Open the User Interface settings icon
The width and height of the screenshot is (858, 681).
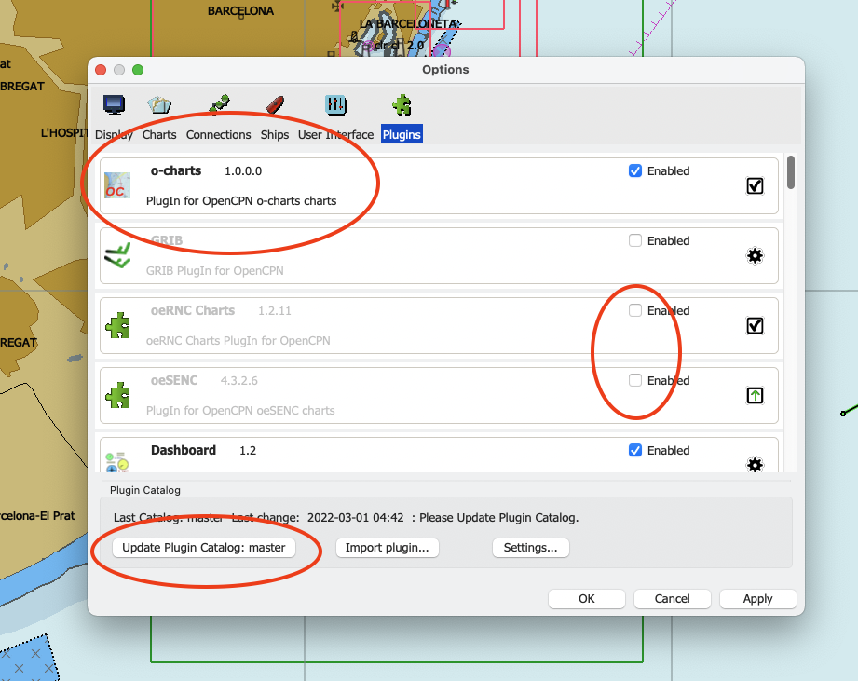point(335,105)
